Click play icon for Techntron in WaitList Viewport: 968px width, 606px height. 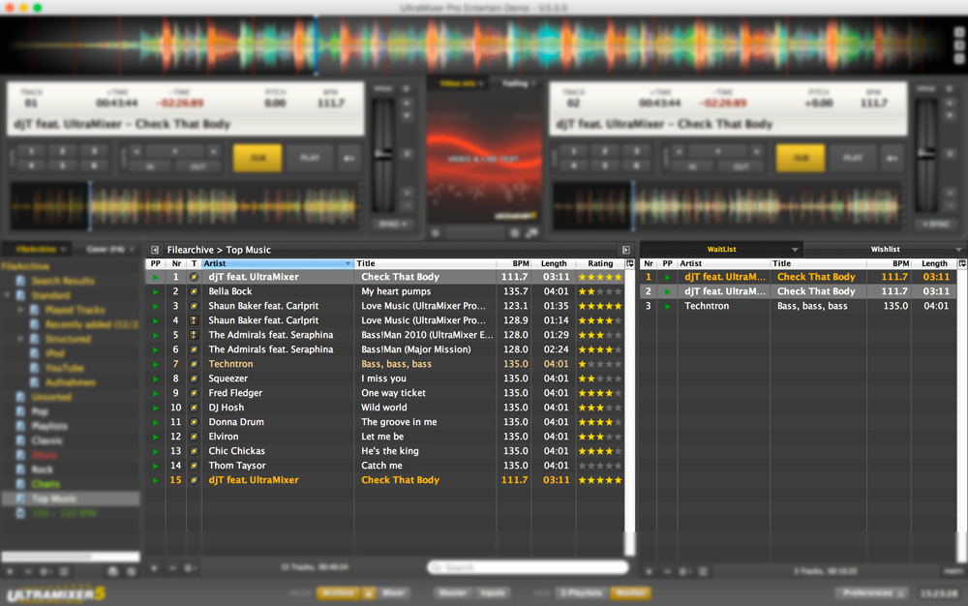667,306
